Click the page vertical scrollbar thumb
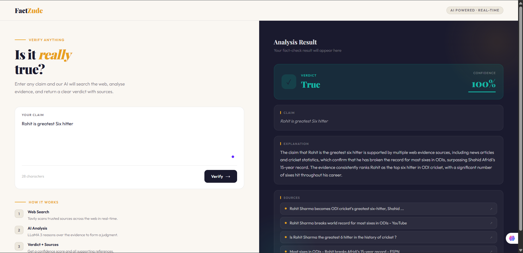The image size is (523, 253). 521,118
